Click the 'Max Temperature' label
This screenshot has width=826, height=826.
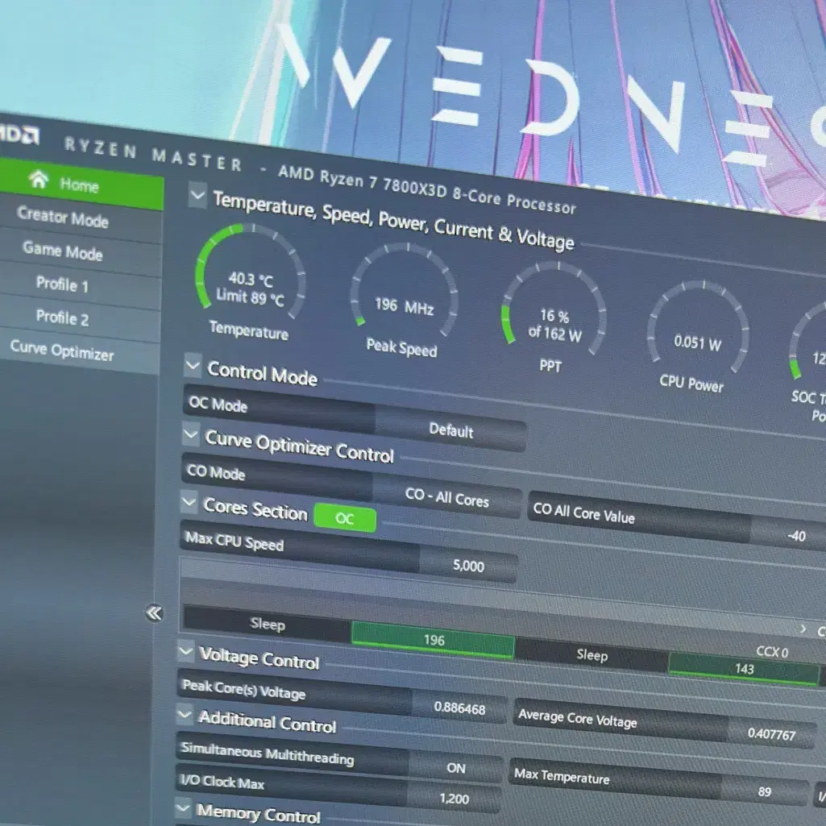click(x=562, y=775)
